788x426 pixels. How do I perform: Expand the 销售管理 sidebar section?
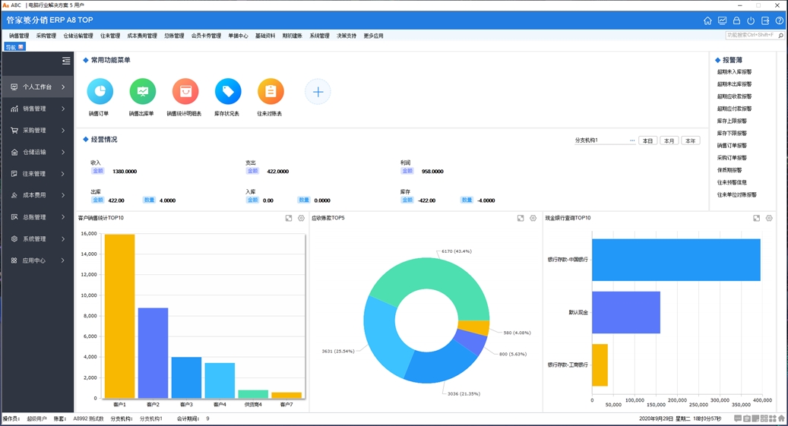(x=36, y=109)
